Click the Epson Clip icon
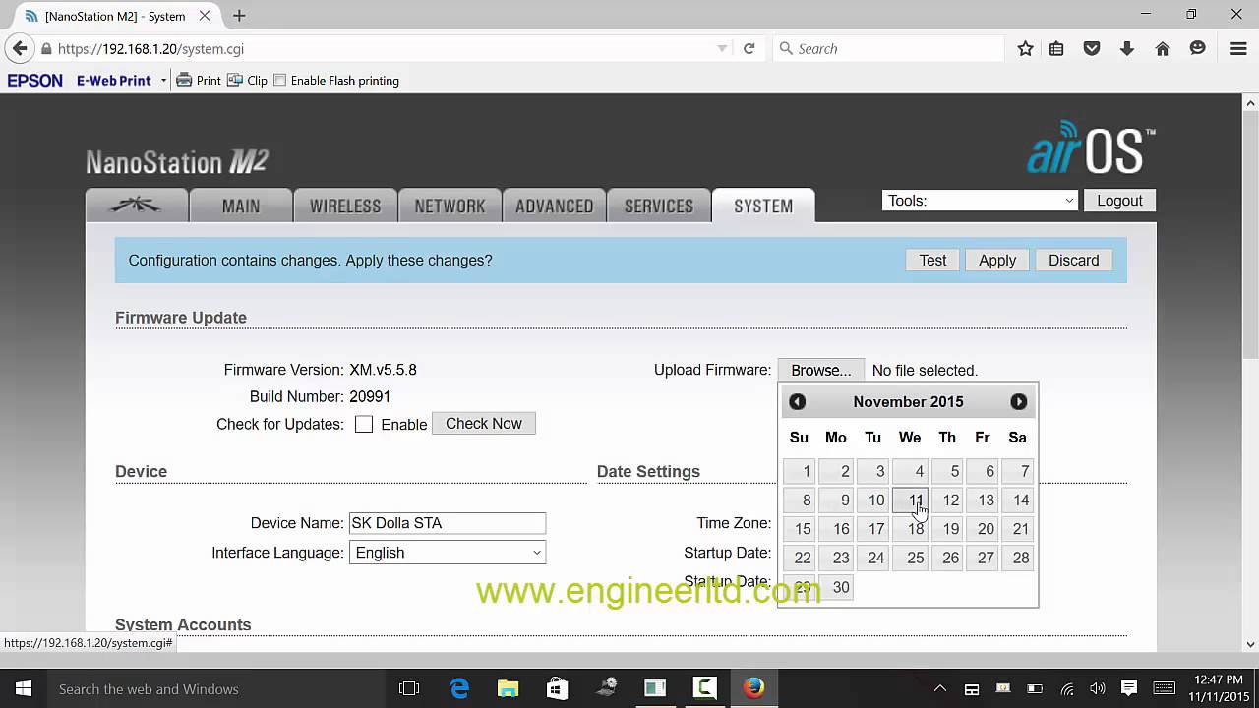1259x708 pixels. pyautogui.click(x=247, y=81)
